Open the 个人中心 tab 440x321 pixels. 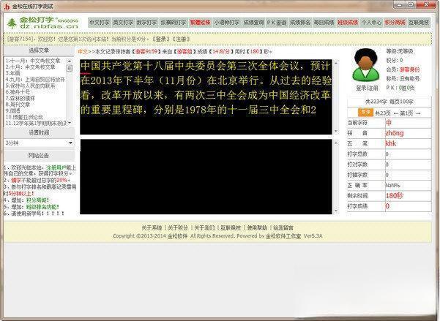click(x=371, y=23)
